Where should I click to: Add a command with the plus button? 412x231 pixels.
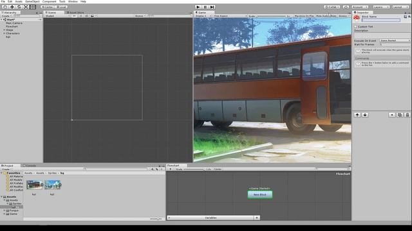pos(392,115)
